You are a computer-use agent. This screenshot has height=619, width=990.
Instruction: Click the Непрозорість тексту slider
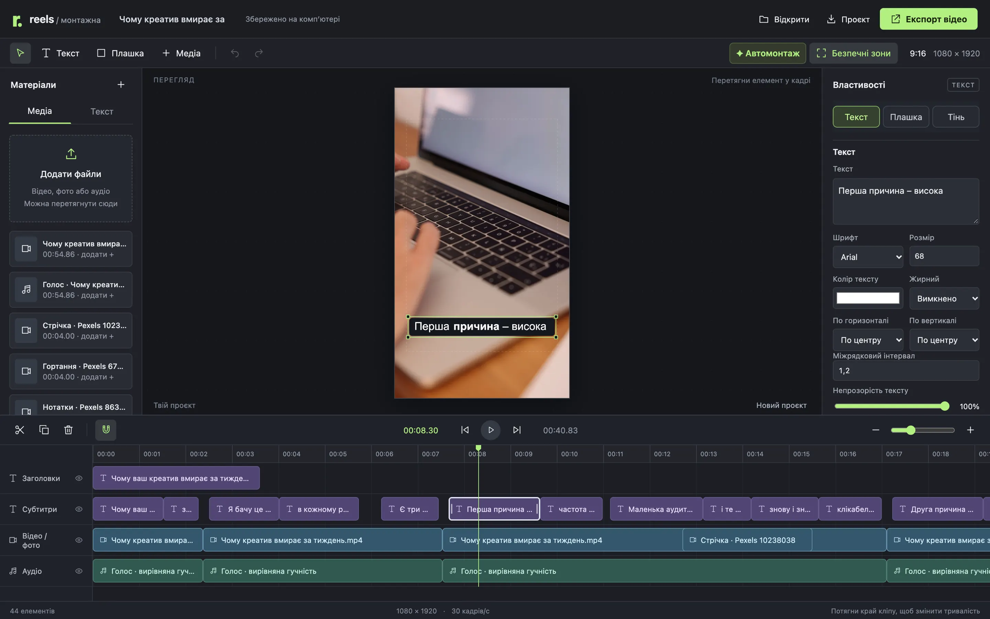click(x=891, y=406)
